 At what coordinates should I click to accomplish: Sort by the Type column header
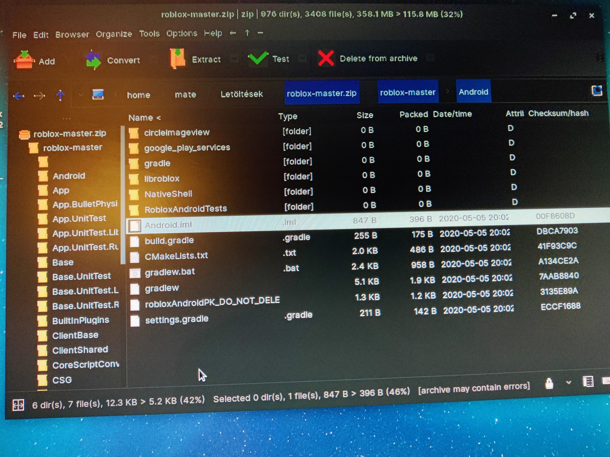point(288,116)
